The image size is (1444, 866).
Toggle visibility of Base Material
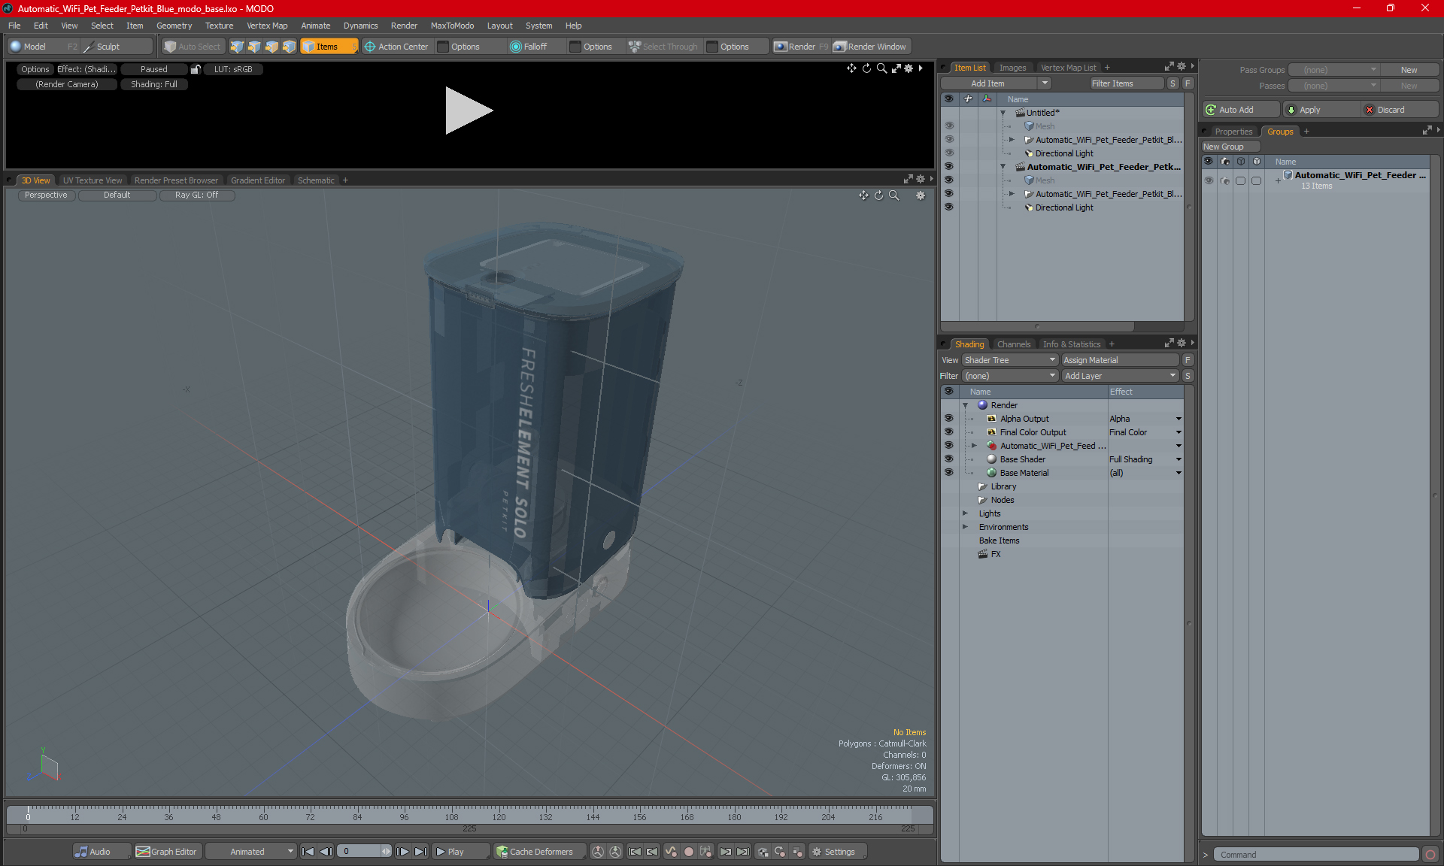pos(948,473)
